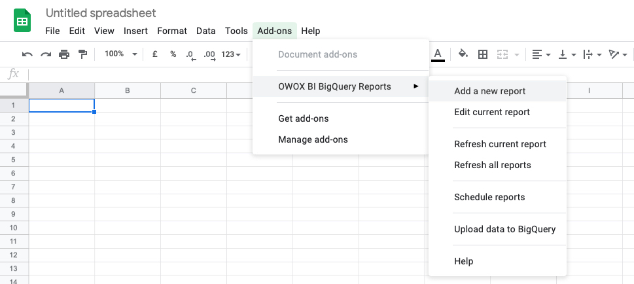This screenshot has width=634, height=284.
Task: Open the Zoom 100% dropdown
Action: coord(121,54)
